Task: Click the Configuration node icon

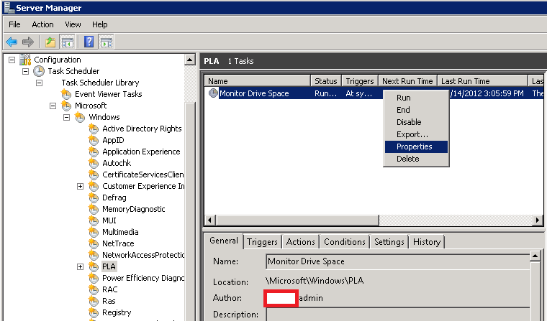Action: click(x=25, y=60)
